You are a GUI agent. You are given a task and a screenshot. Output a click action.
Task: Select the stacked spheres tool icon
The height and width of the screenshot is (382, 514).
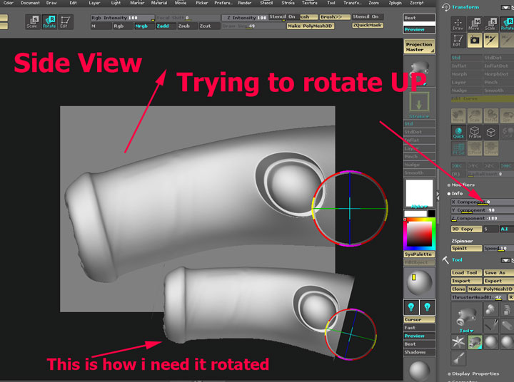pyautogui.click(x=490, y=309)
